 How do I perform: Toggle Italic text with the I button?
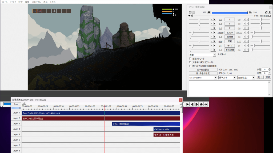click(262, 77)
